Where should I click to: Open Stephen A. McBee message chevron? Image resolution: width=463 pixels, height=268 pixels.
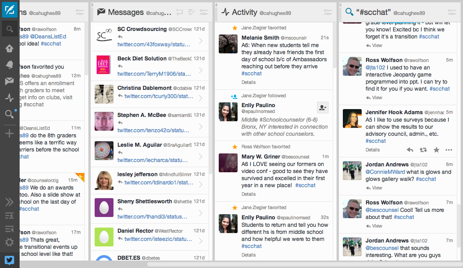pyautogui.click(x=201, y=127)
